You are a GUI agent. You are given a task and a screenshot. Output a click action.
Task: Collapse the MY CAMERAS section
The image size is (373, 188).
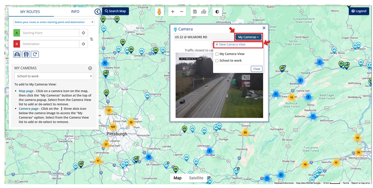pyautogui.click(x=90, y=68)
